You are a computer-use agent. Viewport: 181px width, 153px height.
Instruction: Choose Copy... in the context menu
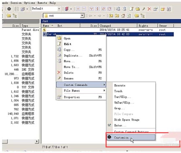click(x=81, y=50)
